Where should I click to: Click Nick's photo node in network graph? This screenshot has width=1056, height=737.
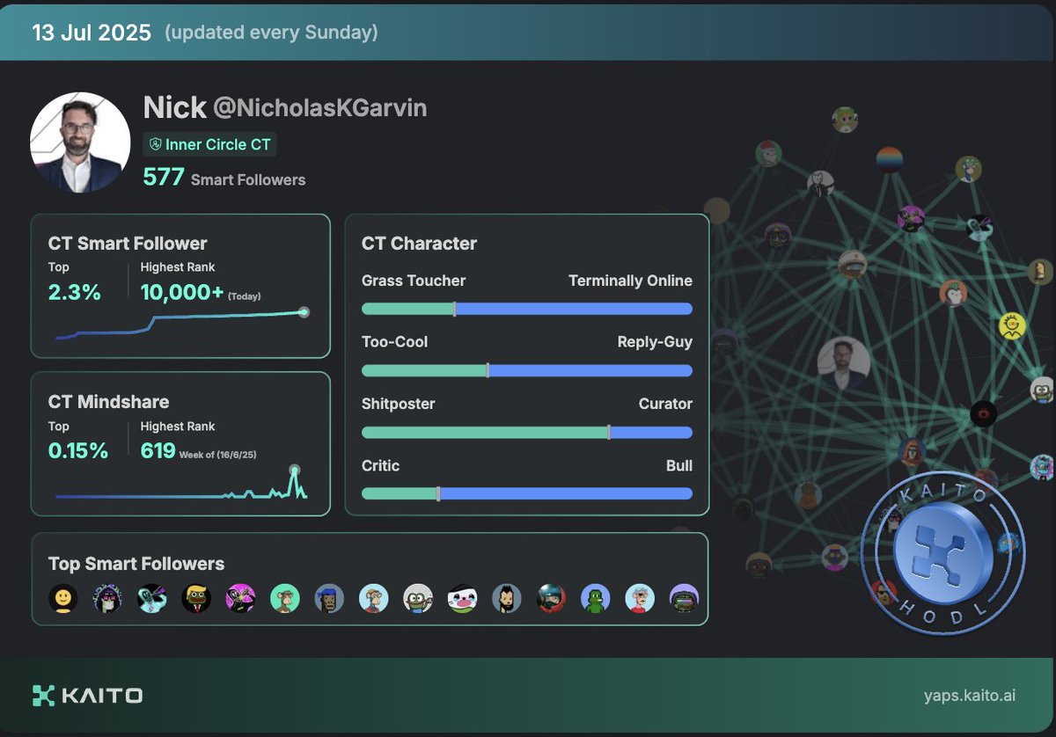click(x=843, y=363)
